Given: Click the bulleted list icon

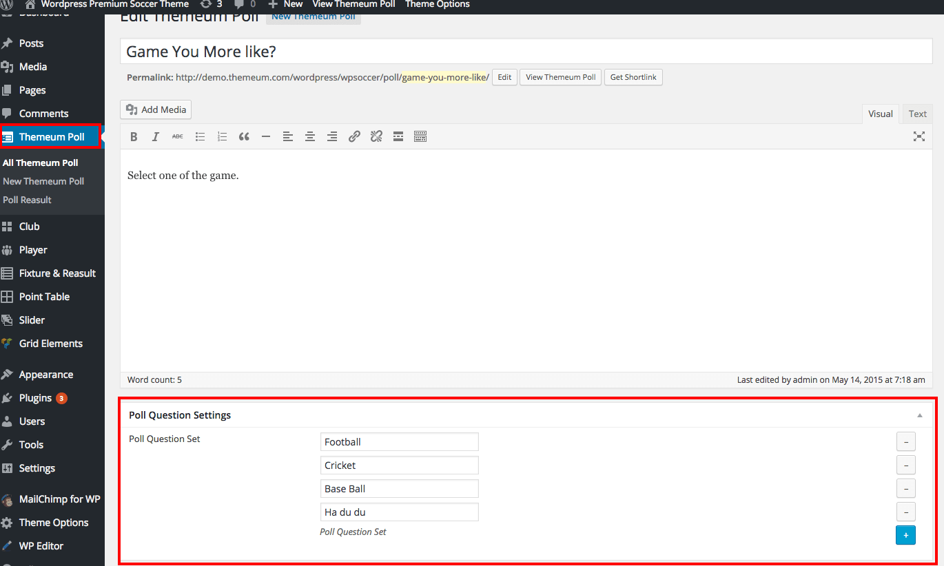Looking at the screenshot, I should (x=200, y=137).
